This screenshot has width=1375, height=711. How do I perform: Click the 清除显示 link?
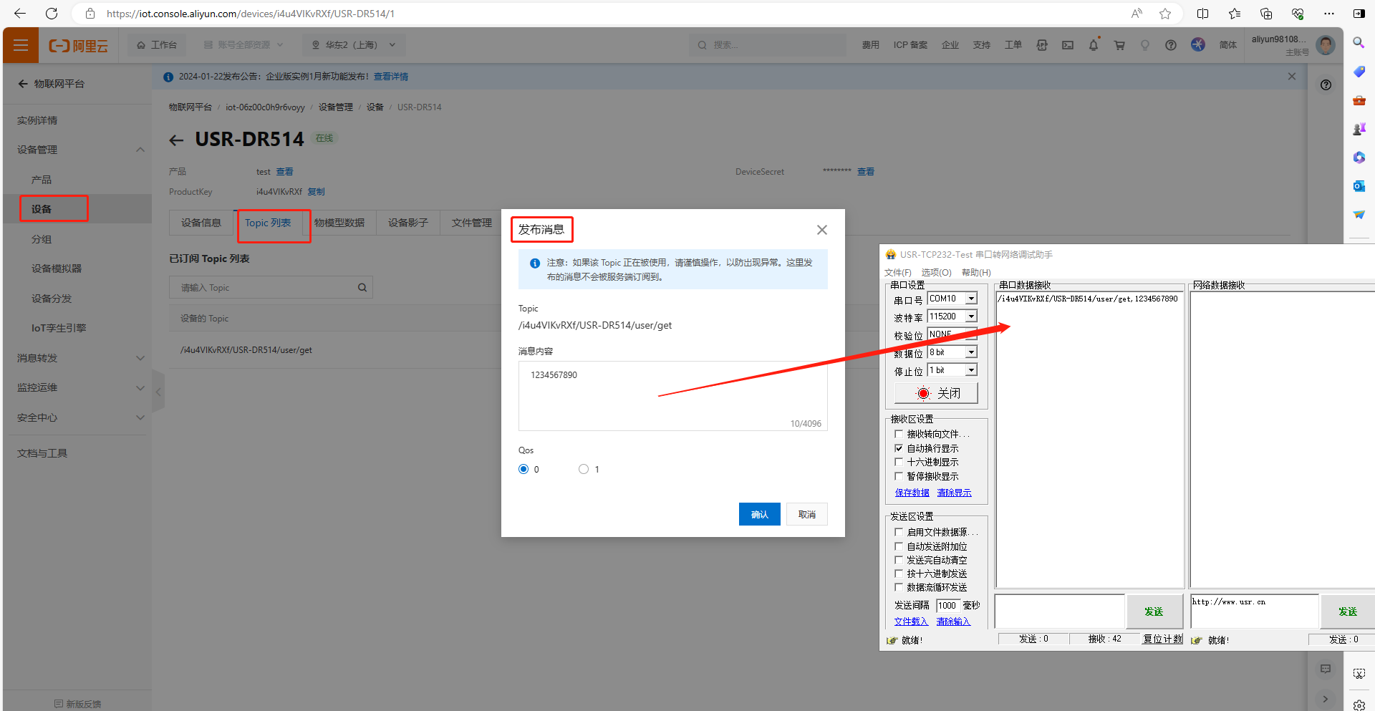point(954,493)
